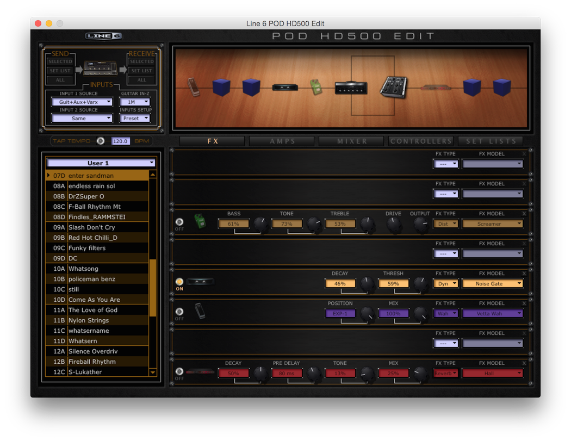Screen dimensions: 571x441
Task: Select preset 10D Come As You Are
Action: coord(97,300)
